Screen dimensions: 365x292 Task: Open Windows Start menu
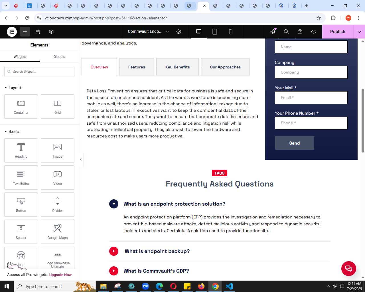pos(7,286)
